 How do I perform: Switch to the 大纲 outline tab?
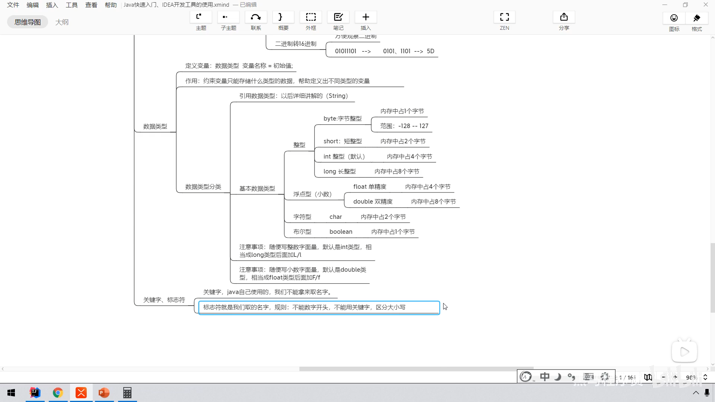(x=62, y=22)
